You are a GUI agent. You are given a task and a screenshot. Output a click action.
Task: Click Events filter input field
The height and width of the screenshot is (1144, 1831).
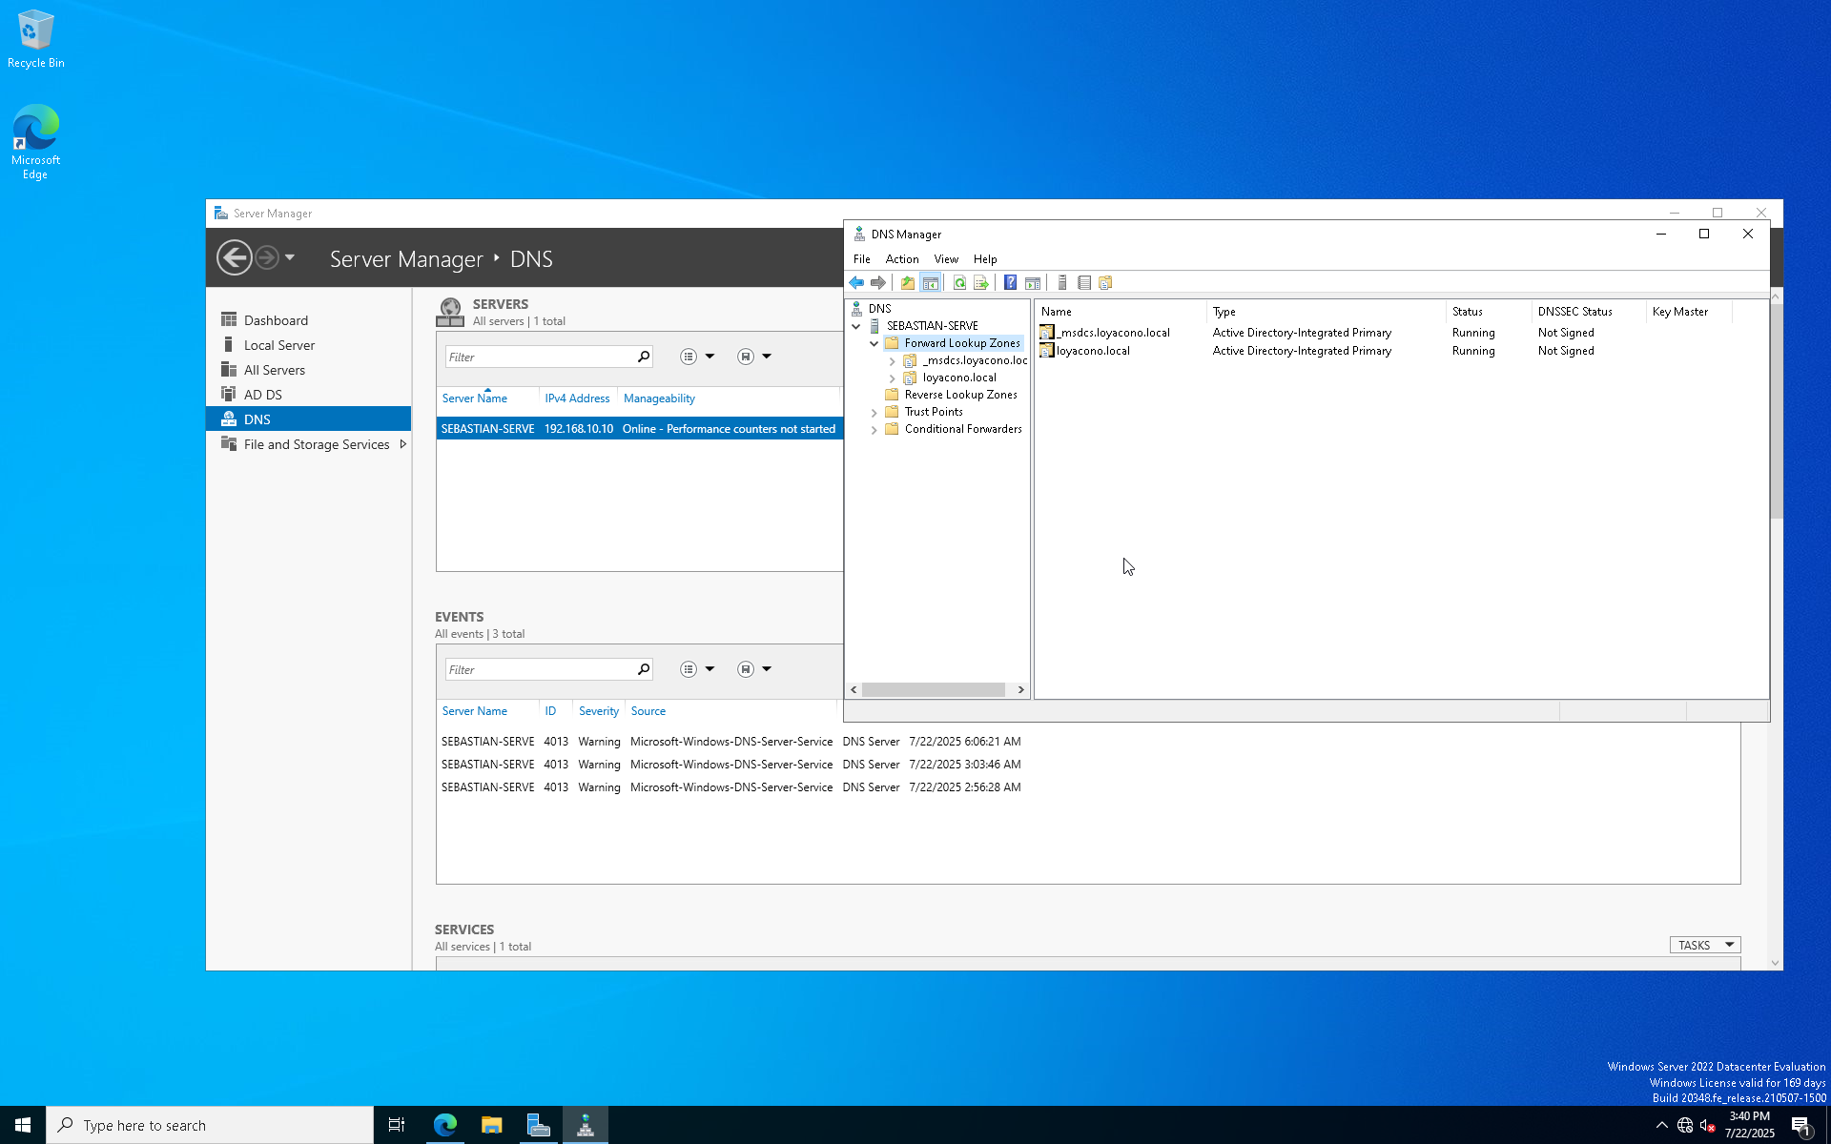(x=539, y=669)
